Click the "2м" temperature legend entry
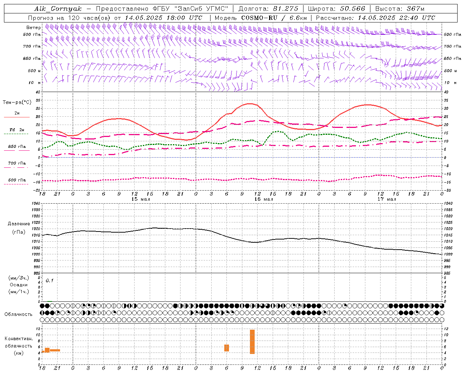 (17, 113)
